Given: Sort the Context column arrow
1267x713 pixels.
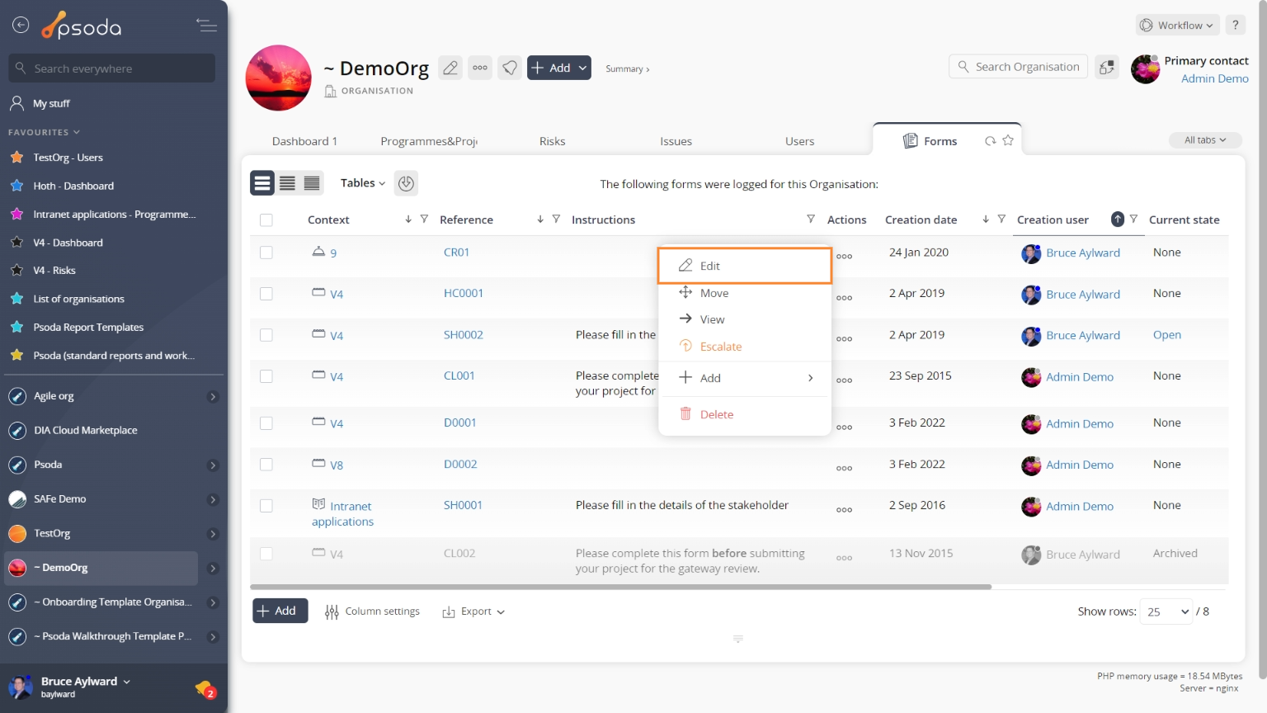Looking at the screenshot, I should pyautogui.click(x=408, y=219).
